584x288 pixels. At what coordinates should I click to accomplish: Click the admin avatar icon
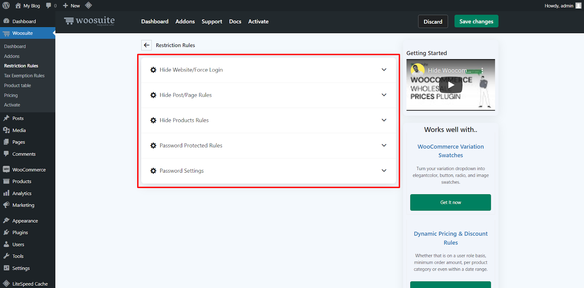[578, 5]
